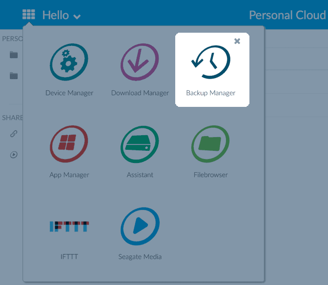Select the second folder icon in sidebar
The height and width of the screenshot is (285, 328).
point(14,76)
